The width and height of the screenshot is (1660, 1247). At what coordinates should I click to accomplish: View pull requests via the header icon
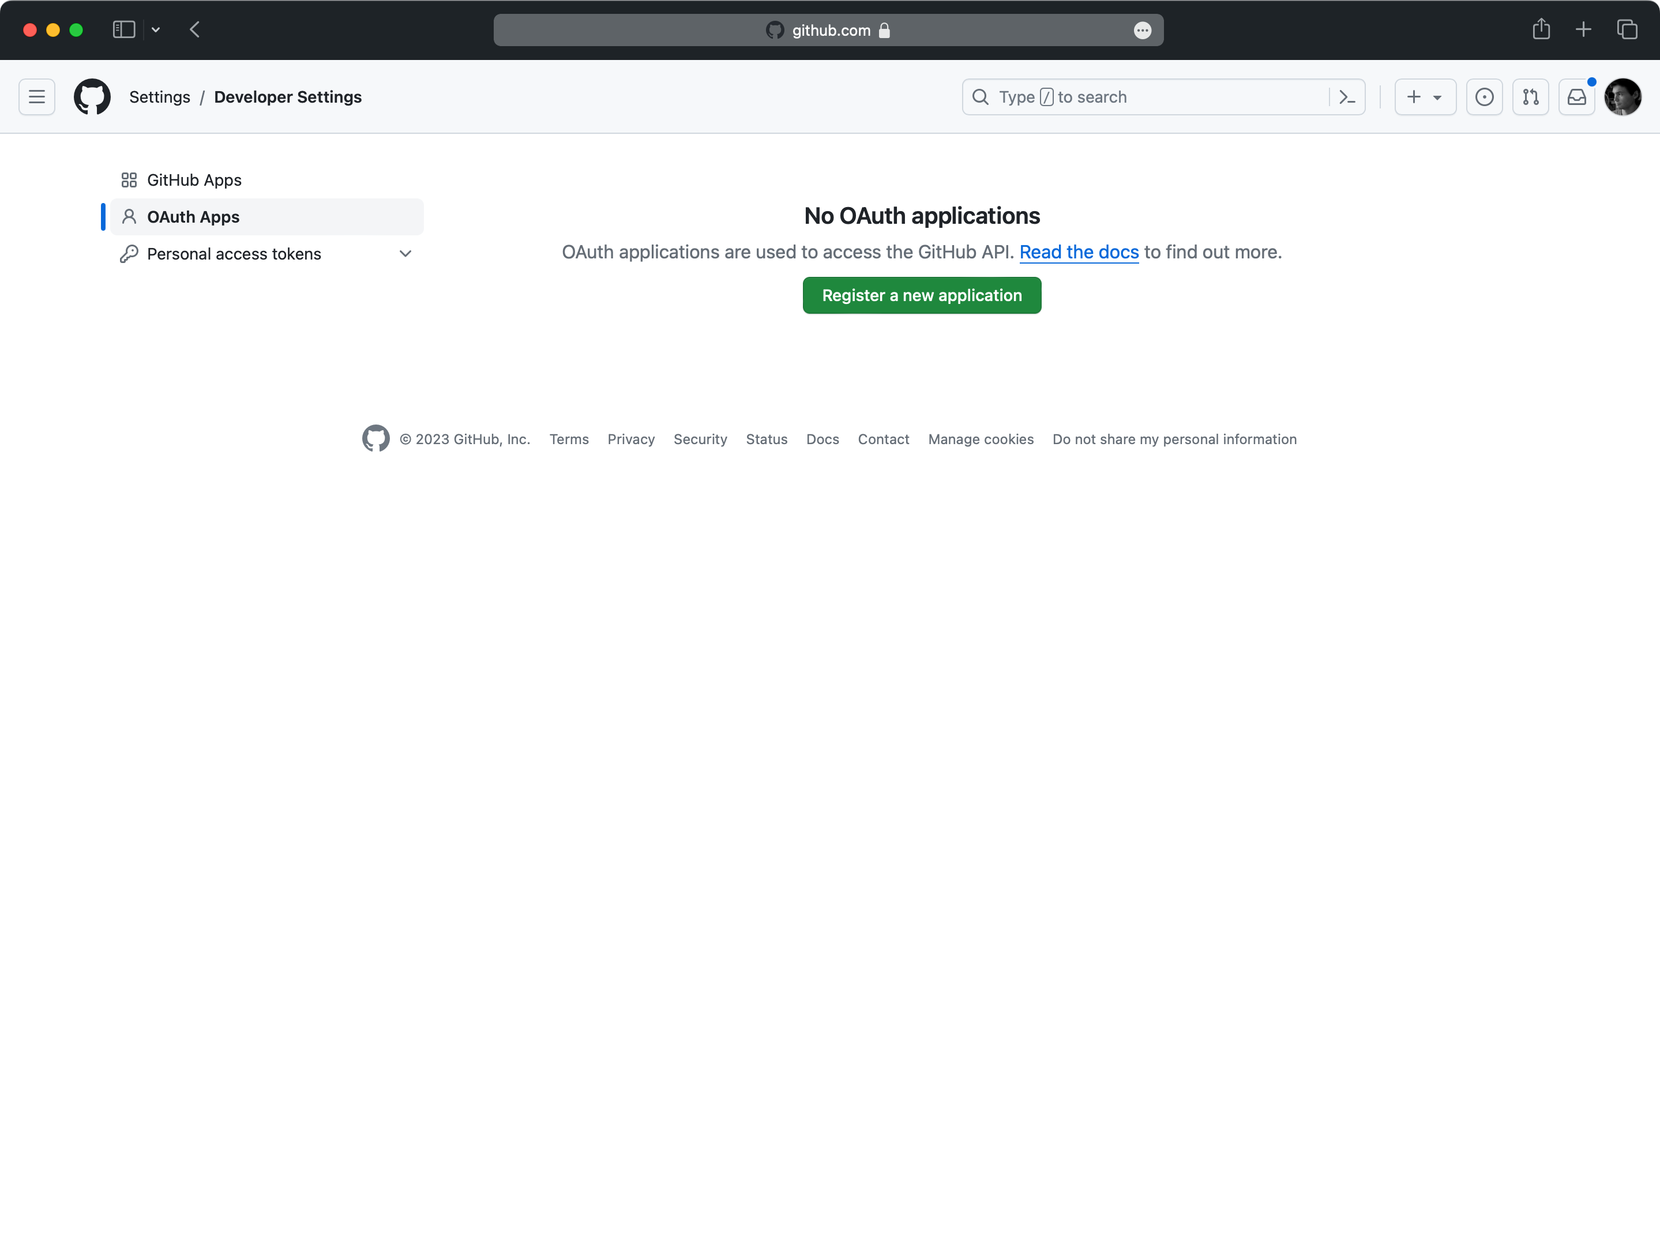(x=1531, y=97)
